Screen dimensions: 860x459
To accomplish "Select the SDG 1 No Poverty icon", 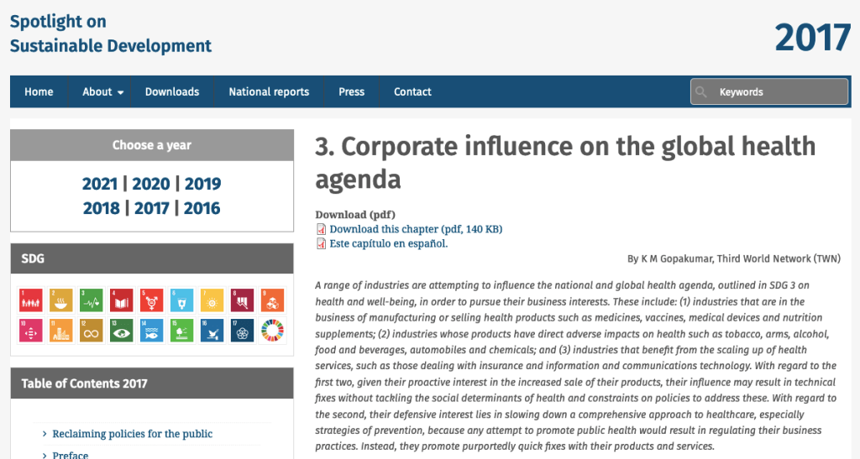I will [31, 299].
